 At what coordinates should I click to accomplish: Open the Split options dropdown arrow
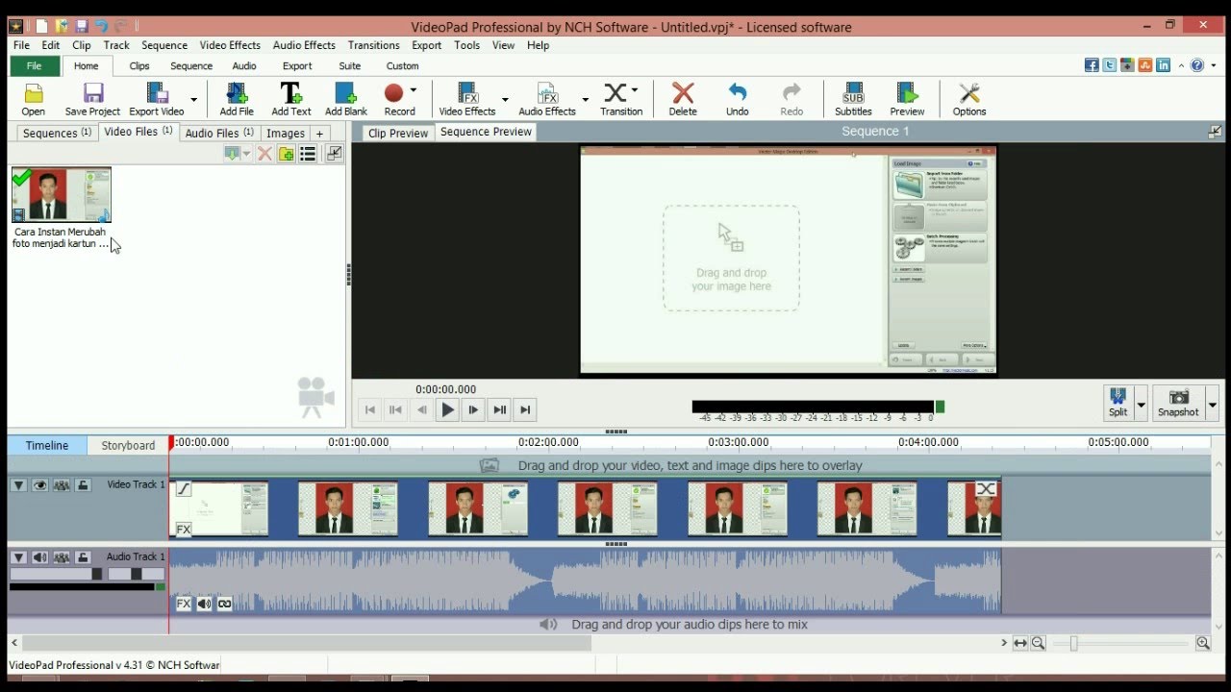[x=1142, y=405]
